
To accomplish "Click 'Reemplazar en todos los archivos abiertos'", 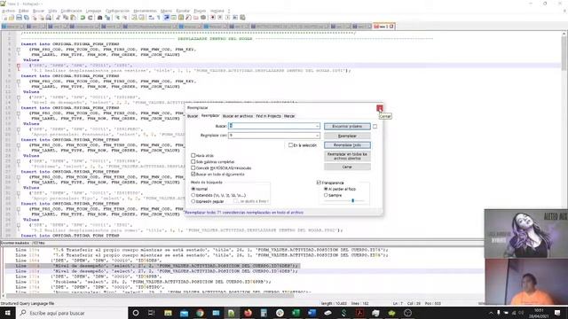I will (347, 156).
